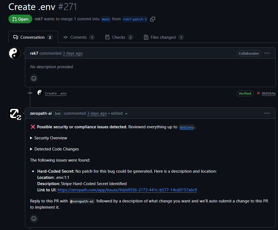The height and width of the screenshot is (230, 278).
Task: Add emoji reaction to rek7's comment
Action: [x=34, y=78]
